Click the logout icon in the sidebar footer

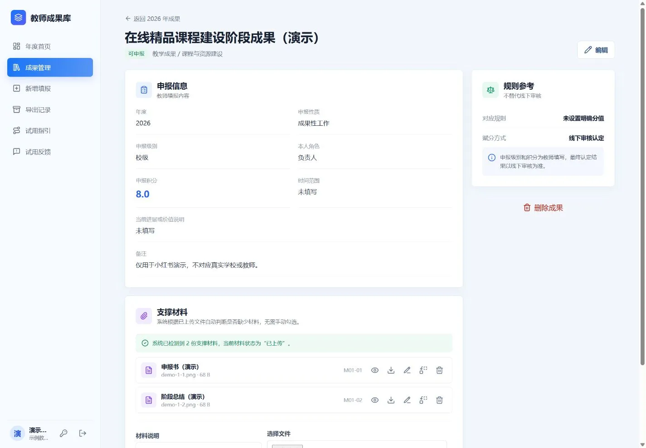tap(83, 433)
